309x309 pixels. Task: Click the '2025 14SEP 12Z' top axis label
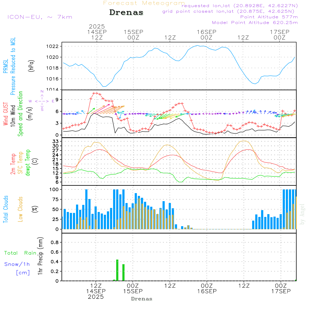97,32
